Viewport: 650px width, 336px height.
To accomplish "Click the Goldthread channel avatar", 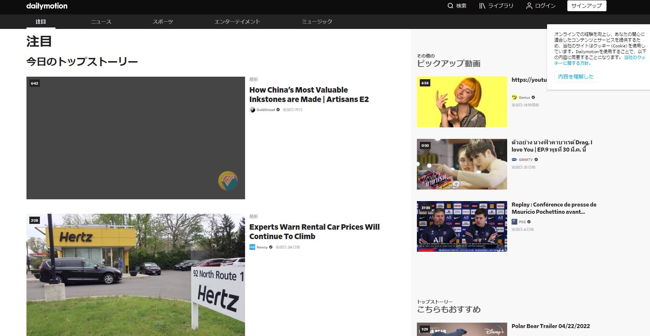I will coord(252,110).
